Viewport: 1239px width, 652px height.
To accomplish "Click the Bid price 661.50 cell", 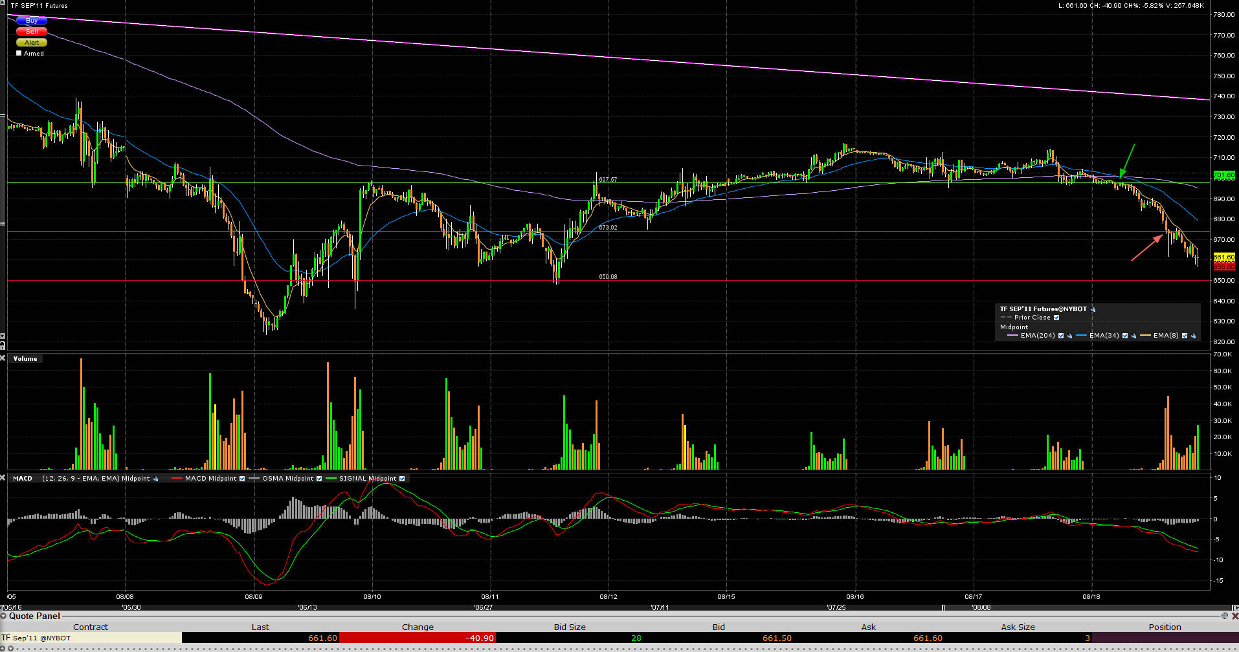I will tap(719, 638).
